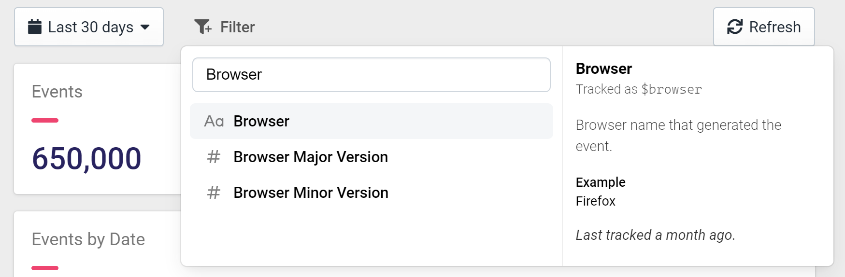Click the Firefox example value
Image resolution: width=845 pixels, height=277 pixels.
(x=596, y=201)
